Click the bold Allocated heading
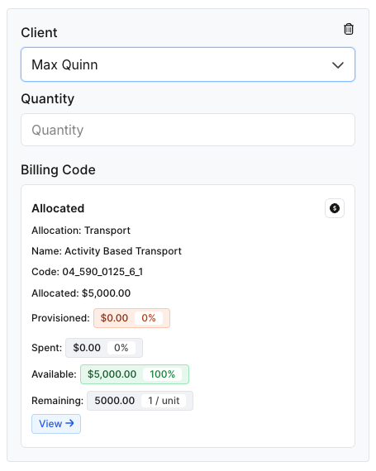Viewport: 376px width, 471px height. (x=58, y=208)
